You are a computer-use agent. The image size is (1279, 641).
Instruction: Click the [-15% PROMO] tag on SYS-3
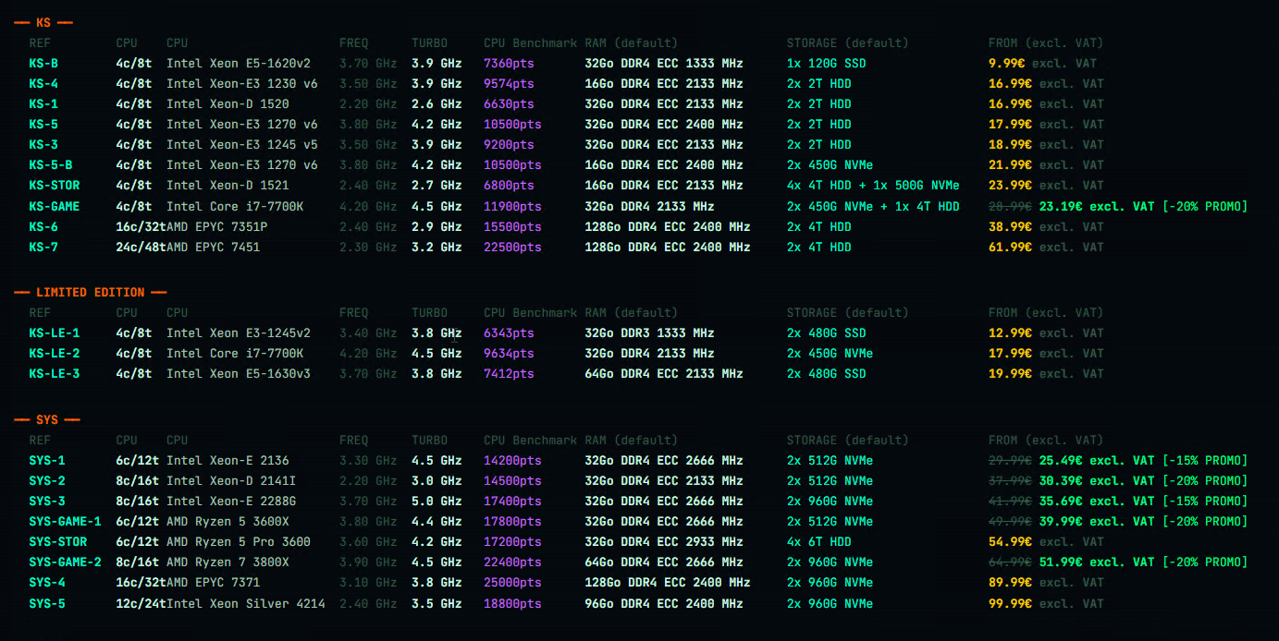click(x=1205, y=502)
